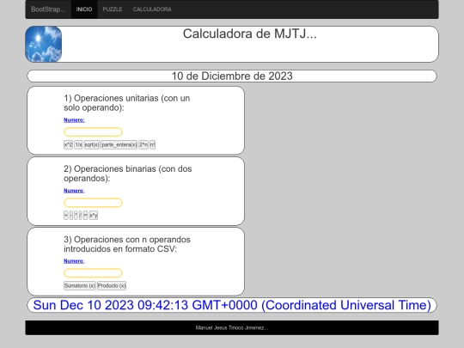Screen dimensions: 464x348
Task: Click footer text 'Manuel Jesus Tinoco Jimenez...'
Action: 232,328
